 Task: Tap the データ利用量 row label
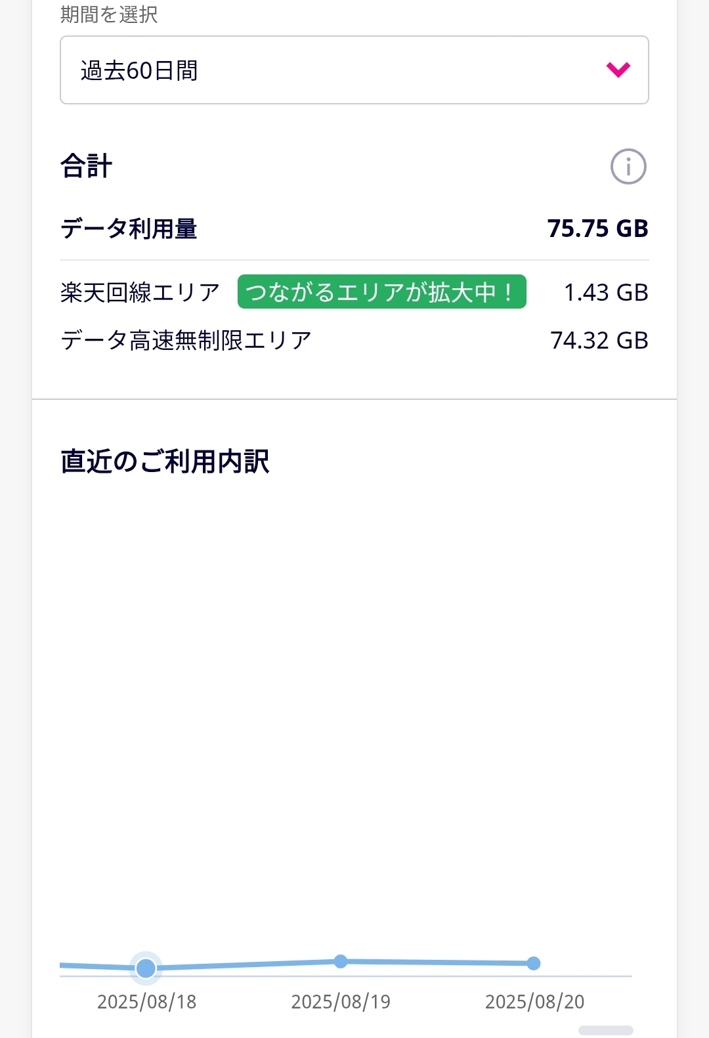[x=129, y=228]
